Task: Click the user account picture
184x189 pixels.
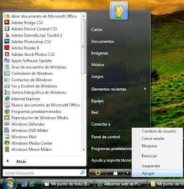Action: [119, 11]
